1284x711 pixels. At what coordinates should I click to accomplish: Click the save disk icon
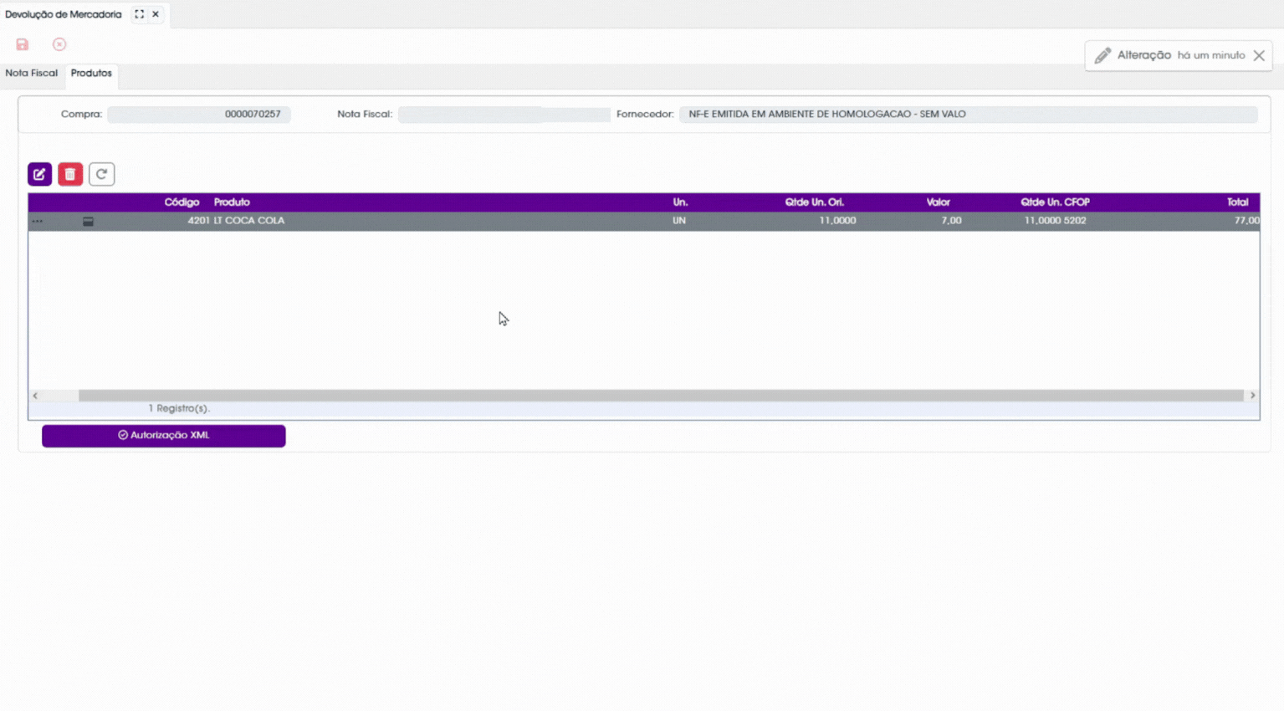[x=23, y=44]
